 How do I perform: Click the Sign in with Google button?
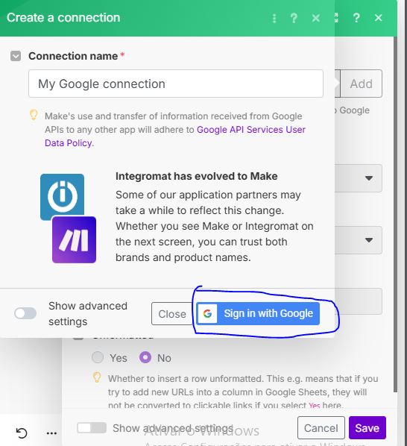coord(258,313)
